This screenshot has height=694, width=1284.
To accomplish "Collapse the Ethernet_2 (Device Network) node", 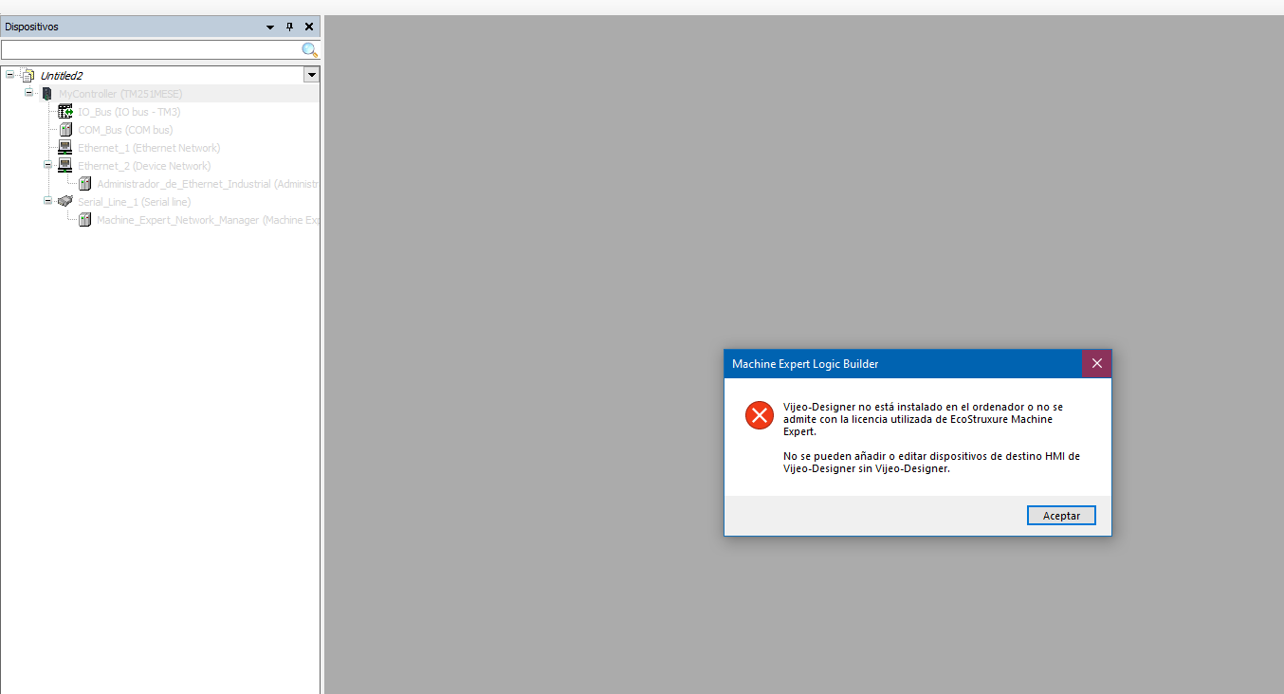I will [x=48, y=165].
